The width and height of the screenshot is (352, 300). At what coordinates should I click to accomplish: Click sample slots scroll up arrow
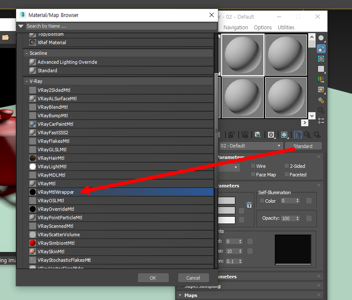pos(312,37)
